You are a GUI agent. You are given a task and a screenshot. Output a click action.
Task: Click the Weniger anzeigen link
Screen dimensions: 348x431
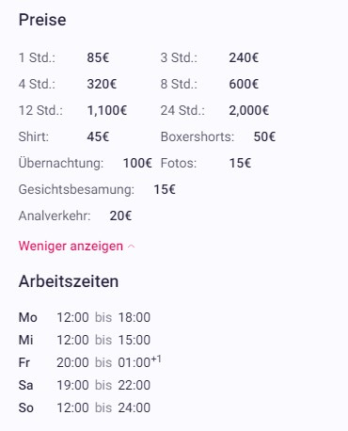[71, 247]
